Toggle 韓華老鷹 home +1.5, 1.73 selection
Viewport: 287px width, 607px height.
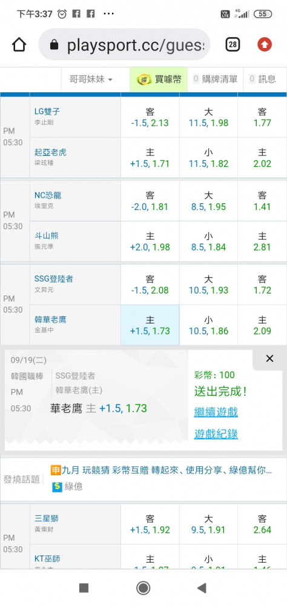[x=150, y=325]
